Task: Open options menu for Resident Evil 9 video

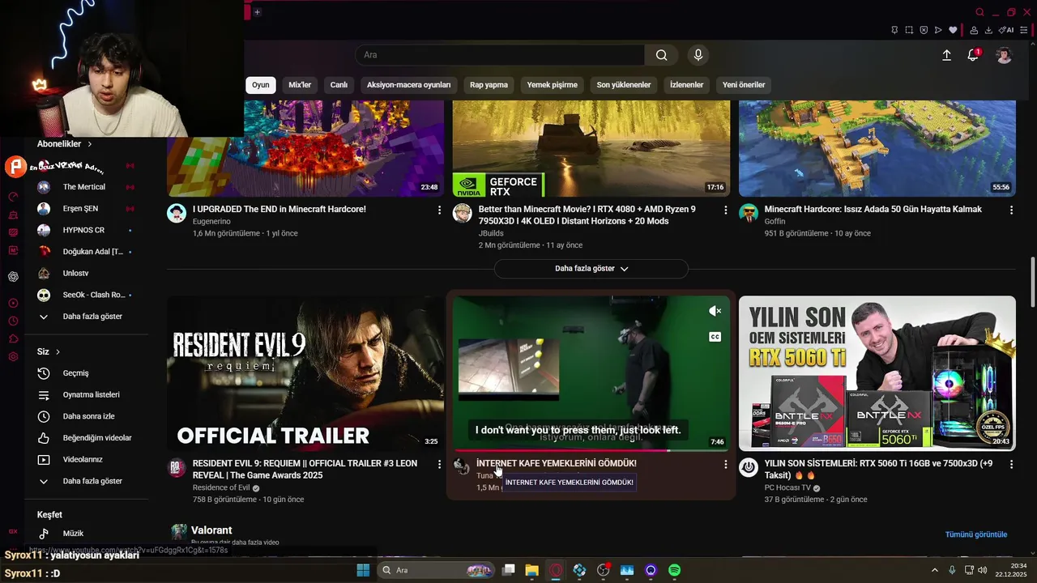Action: click(x=440, y=464)
